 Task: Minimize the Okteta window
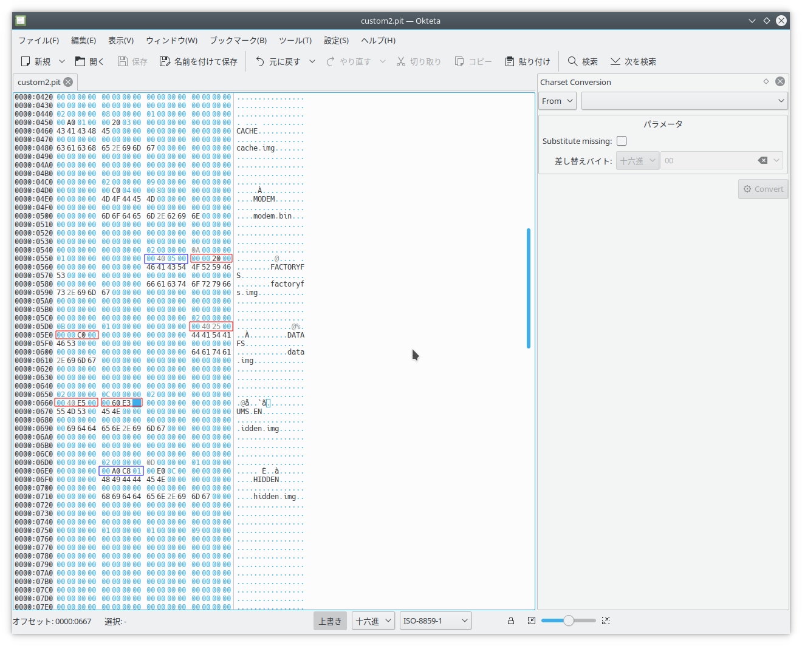[x=752, y=21]
